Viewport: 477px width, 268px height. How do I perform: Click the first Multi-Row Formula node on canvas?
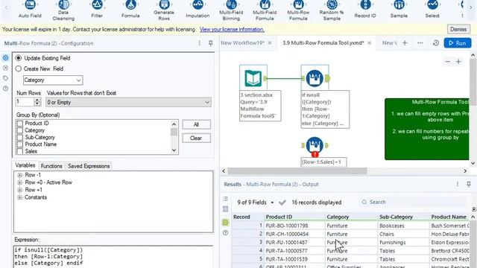coord(315,78)
